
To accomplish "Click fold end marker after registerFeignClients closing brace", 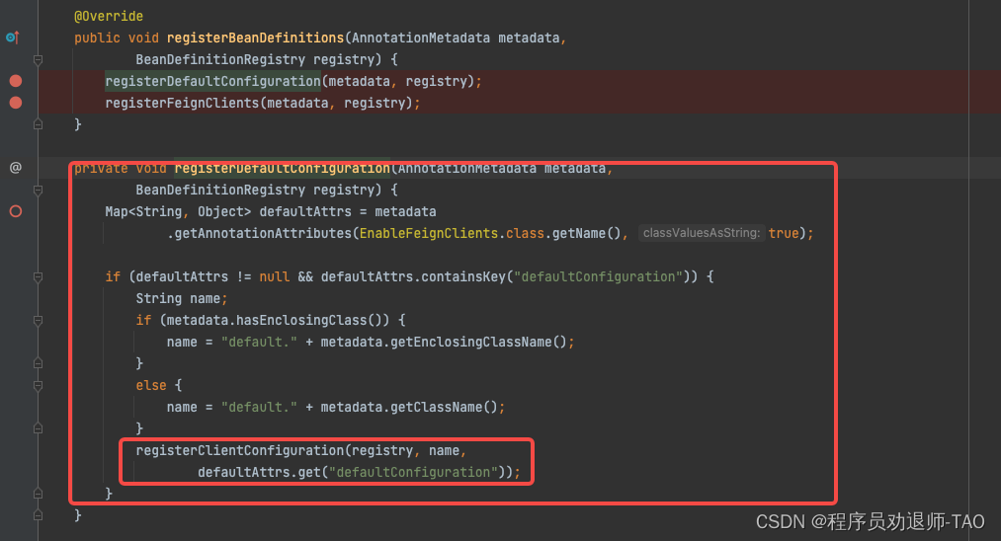I will pos(39,124).
